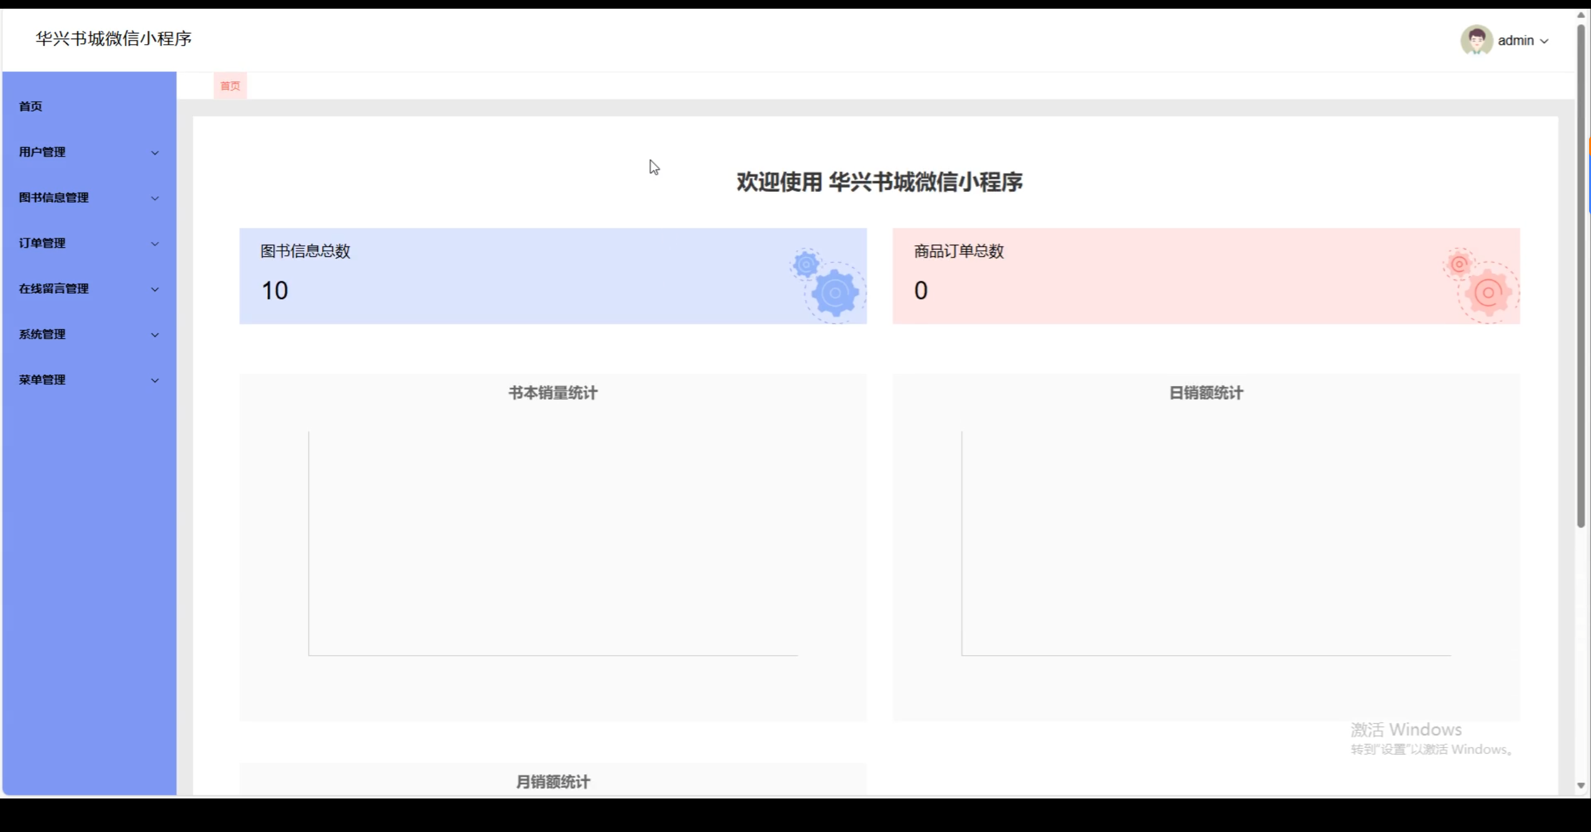Open the 图书信息管理 sidebar item

coord(53,197)
